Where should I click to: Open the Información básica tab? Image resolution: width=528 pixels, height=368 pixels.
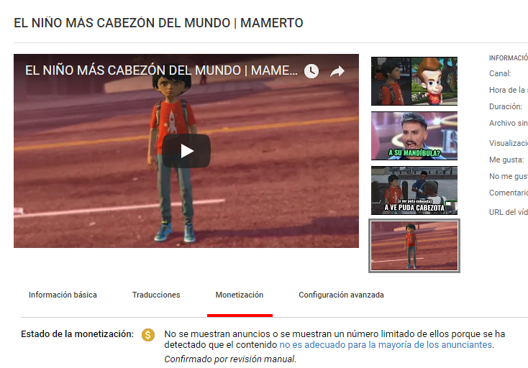[63, 295]
